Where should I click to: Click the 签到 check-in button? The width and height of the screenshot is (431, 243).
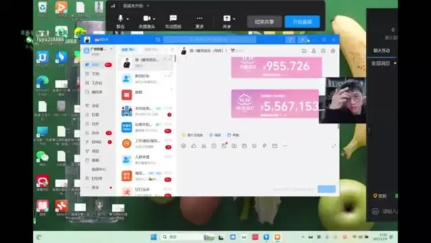(x=380, y=196)
